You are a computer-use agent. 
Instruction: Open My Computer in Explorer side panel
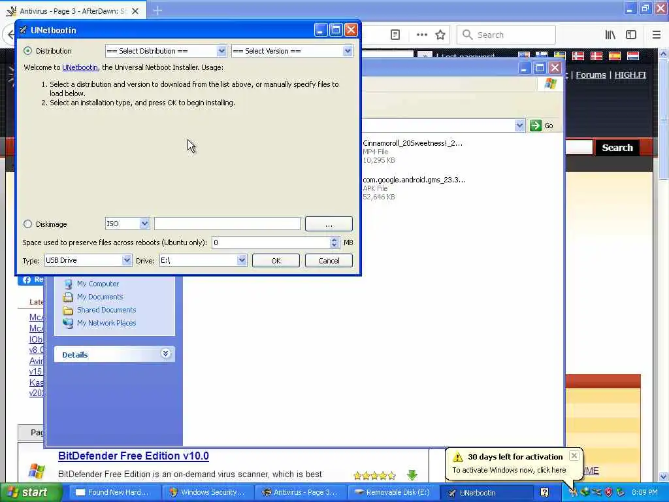click(x=98, y=284)
